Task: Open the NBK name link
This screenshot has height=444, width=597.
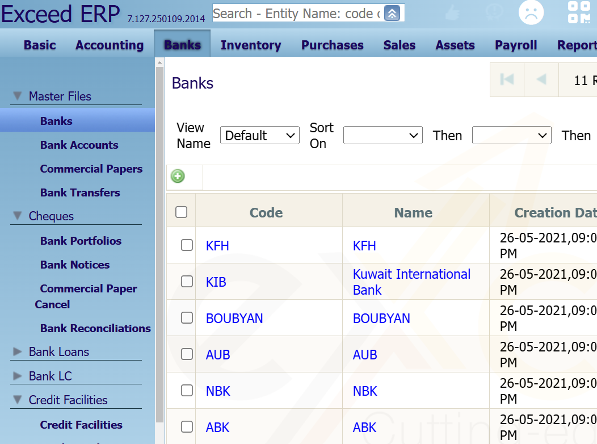Action: pos(365,391)
